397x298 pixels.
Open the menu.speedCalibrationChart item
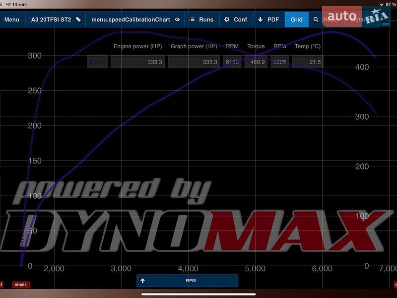(131, 19)
